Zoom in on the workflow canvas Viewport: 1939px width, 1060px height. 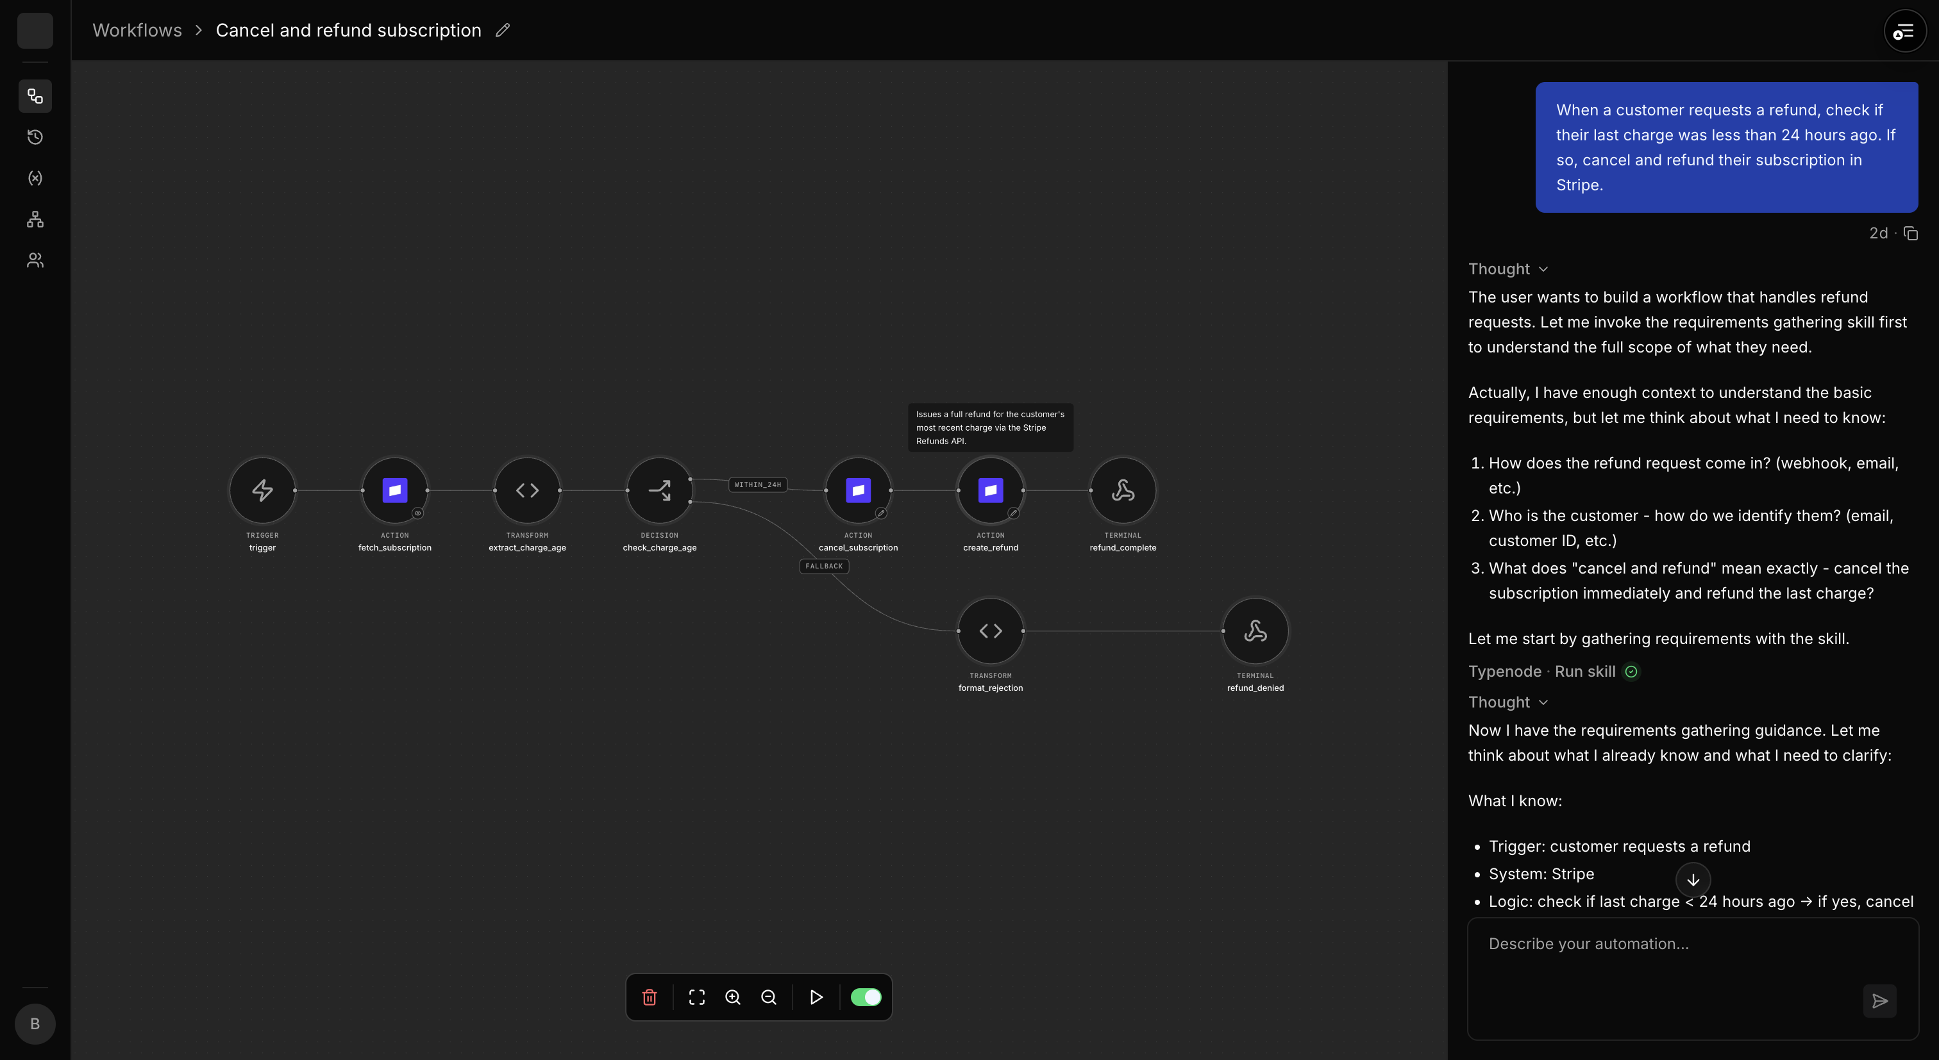(733, 997)
